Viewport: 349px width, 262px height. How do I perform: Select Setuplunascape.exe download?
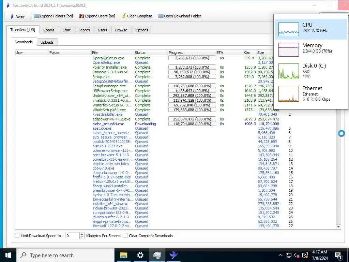(109, 86)
